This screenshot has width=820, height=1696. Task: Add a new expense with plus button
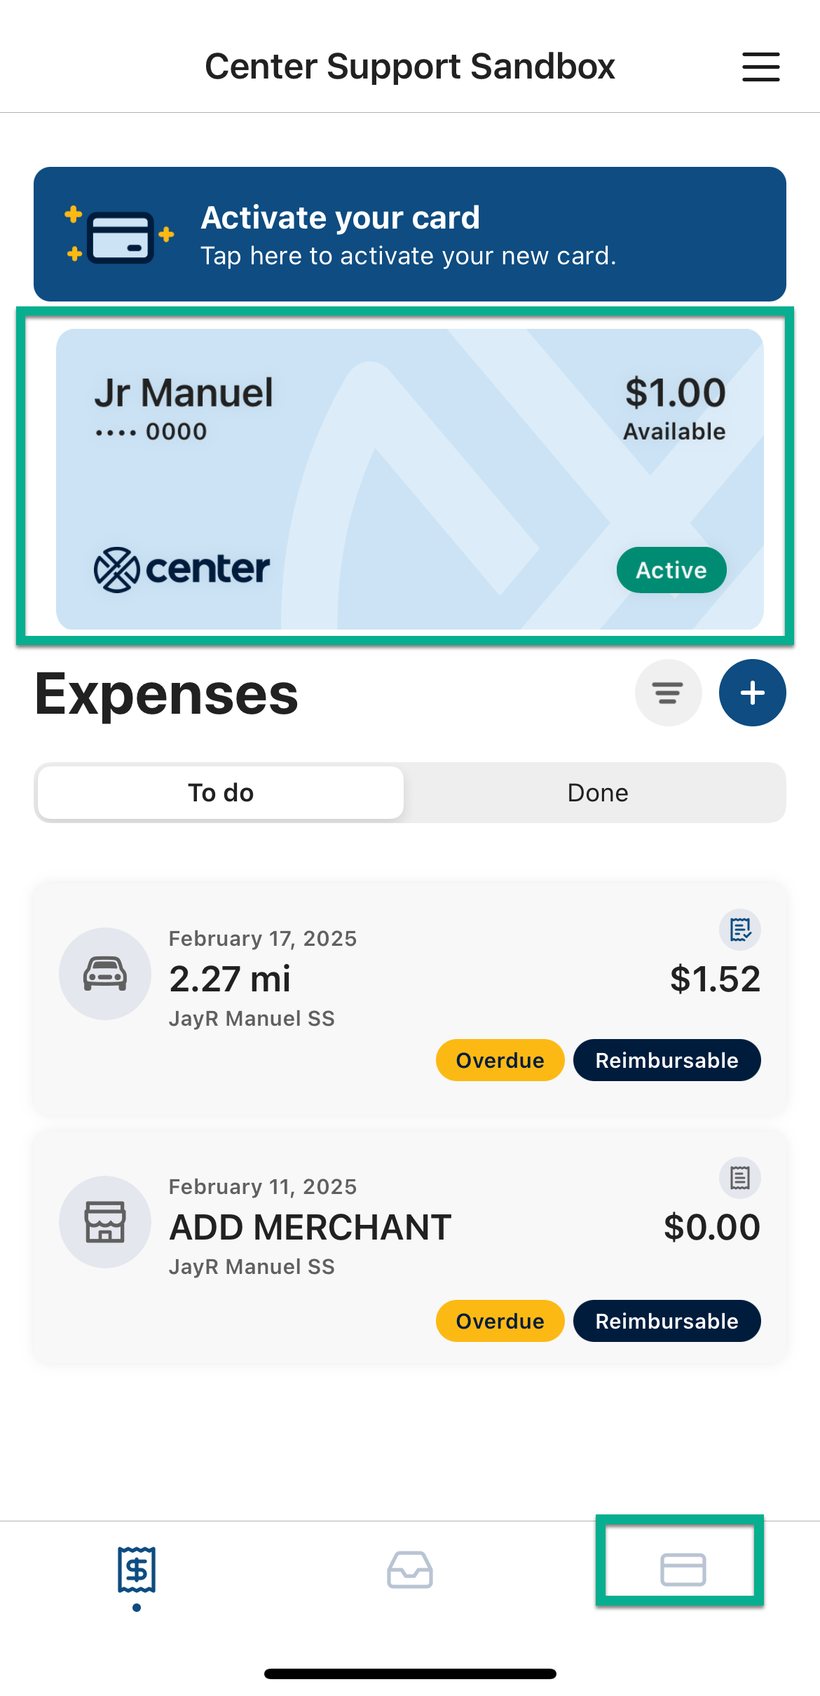pyautogui.click(x=753, y=693)
